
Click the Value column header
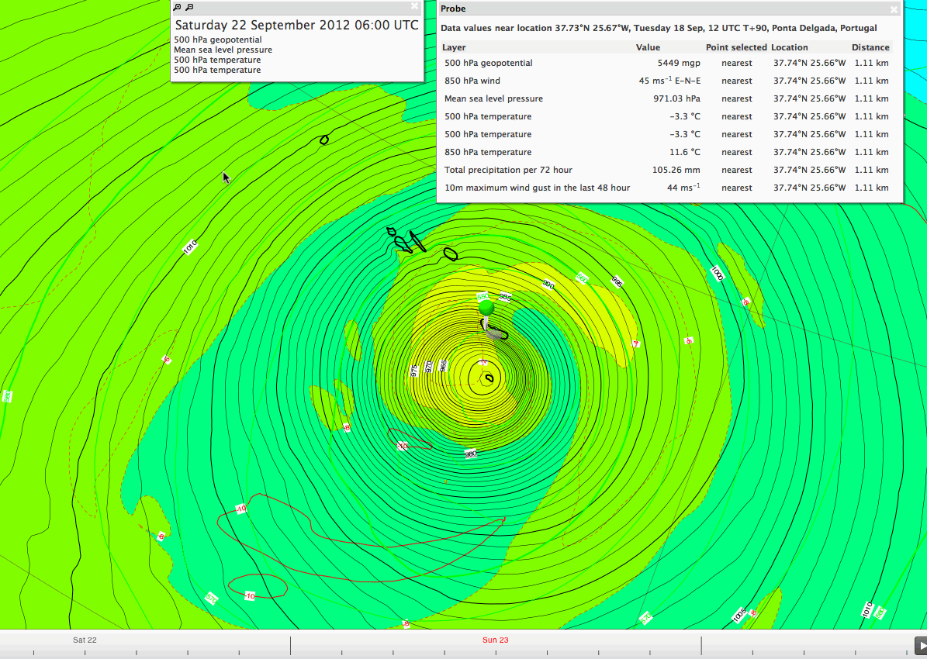click(648, 47)
